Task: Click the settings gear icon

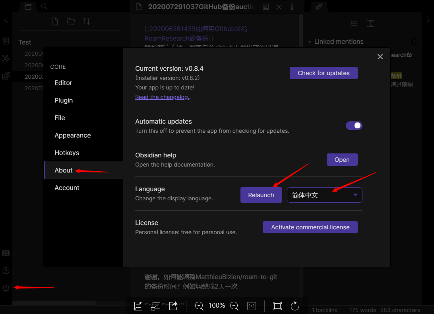Action: point(6,288)
